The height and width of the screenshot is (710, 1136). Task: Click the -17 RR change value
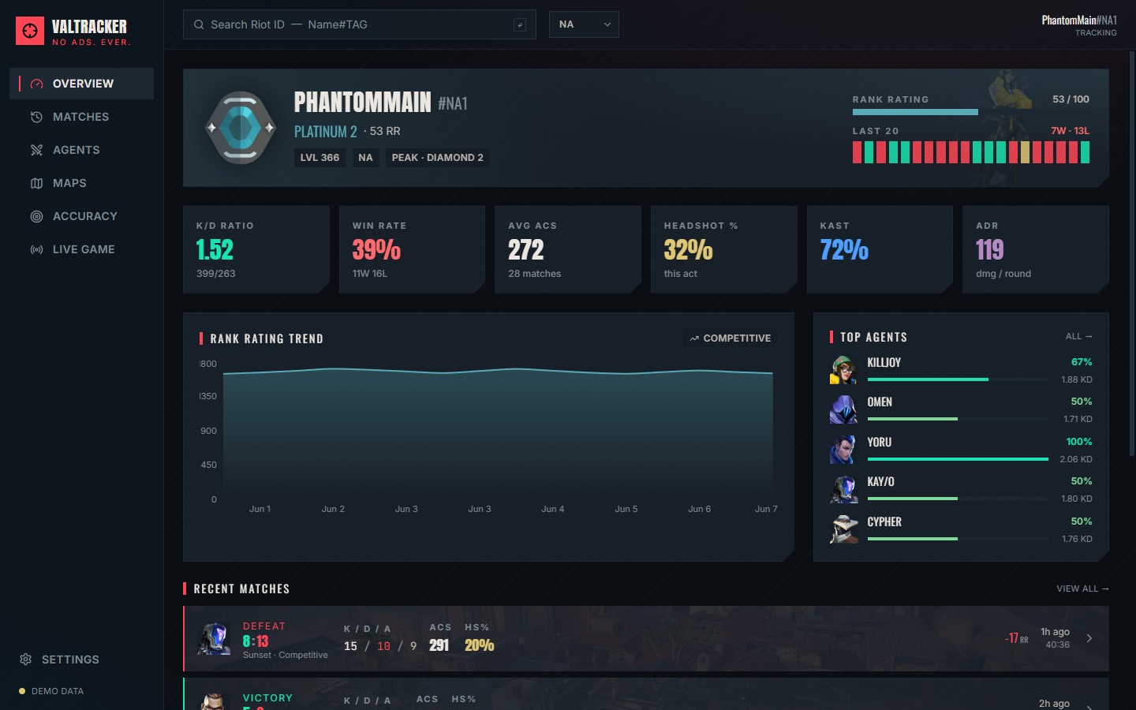[1017, 638]
